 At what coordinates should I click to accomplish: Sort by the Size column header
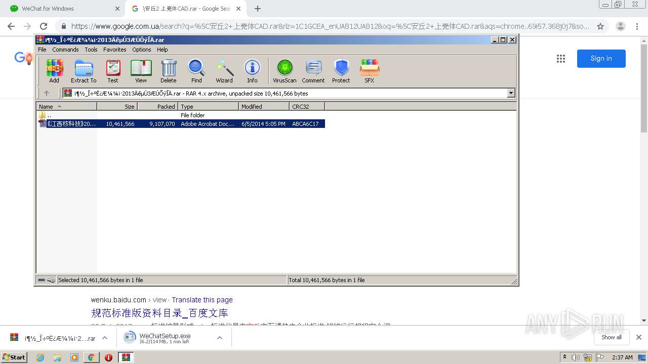[x=117, y=106]
